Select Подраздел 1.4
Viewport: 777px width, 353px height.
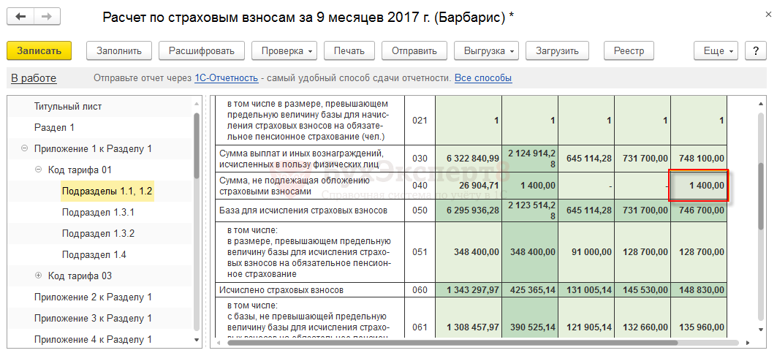(94, 255)
